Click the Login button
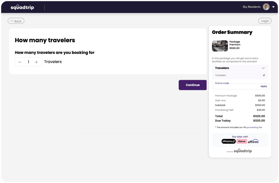 click(x=264, y=20)
